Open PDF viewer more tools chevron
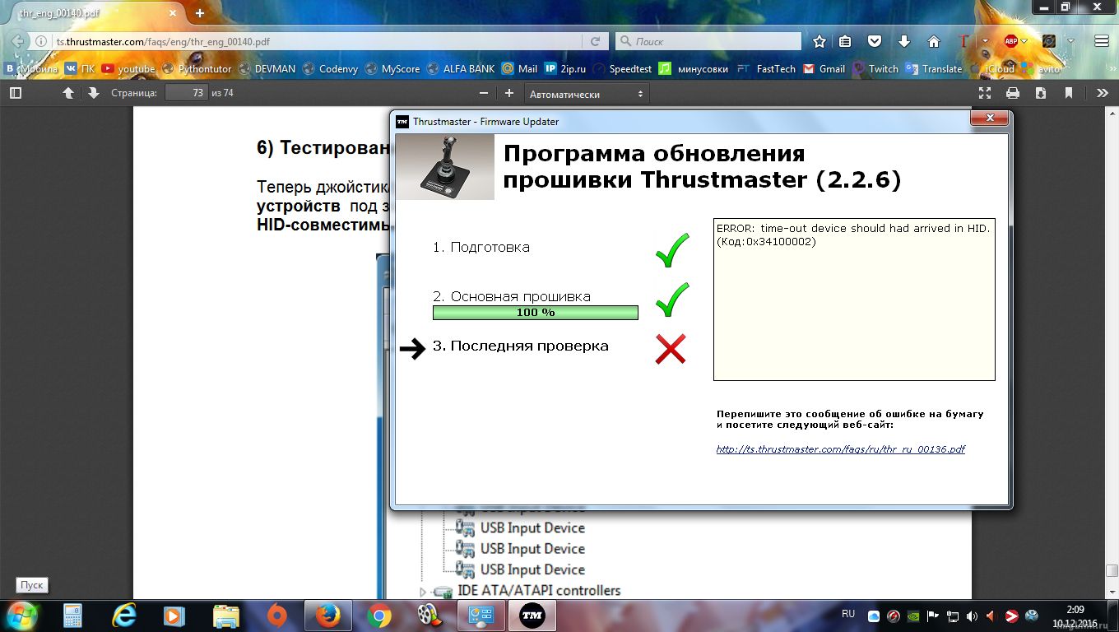The image size is (1119, 632). (x=1103, y=93)
